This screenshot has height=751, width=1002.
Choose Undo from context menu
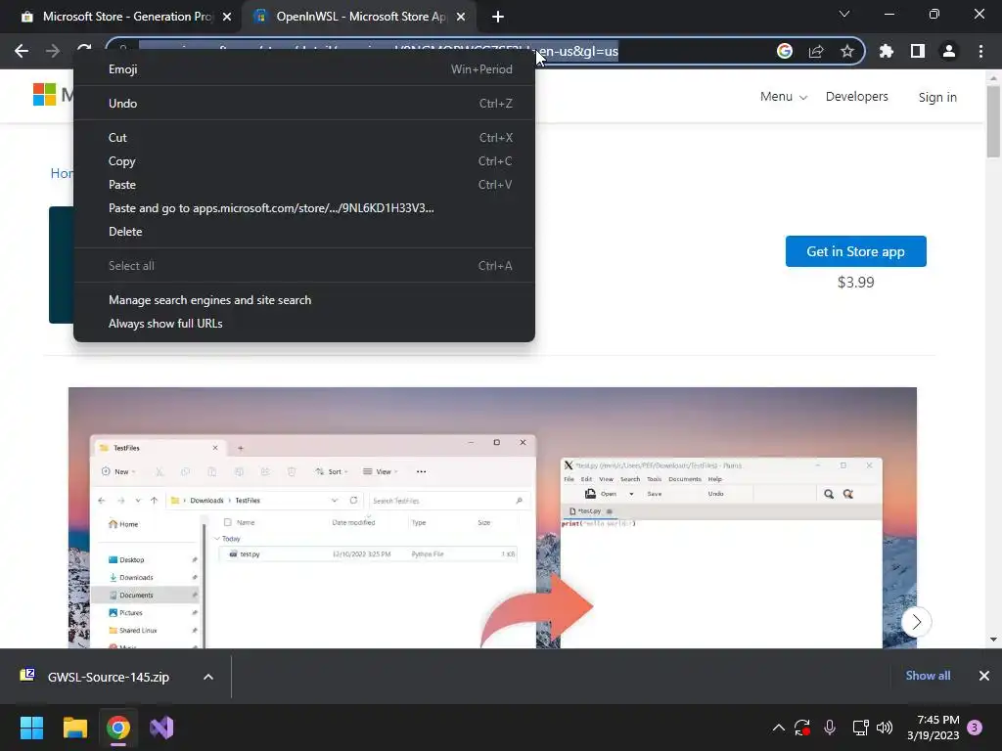(x=304, y=104)
